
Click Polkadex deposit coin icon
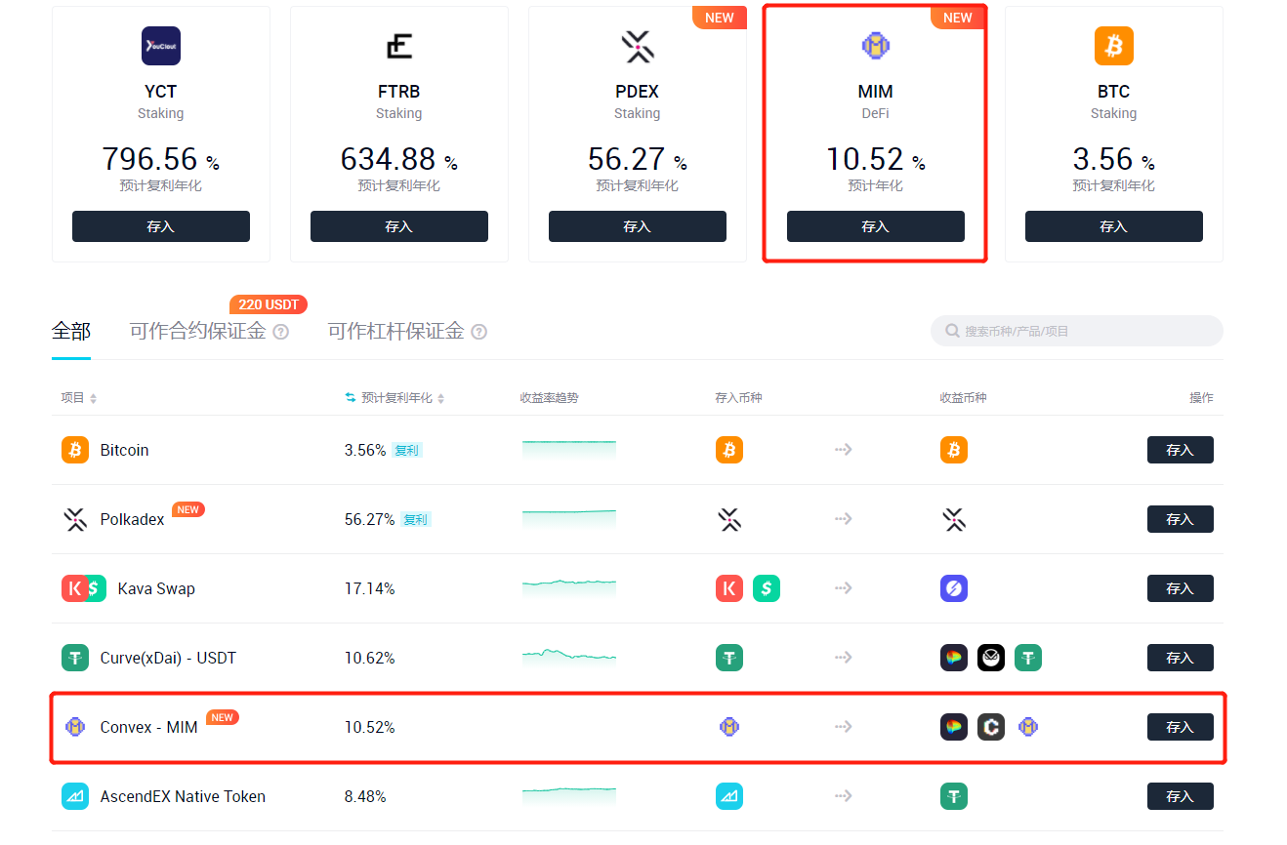coord(729,519)
